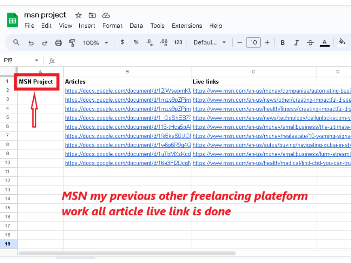The height and width of the screenshot is (263, 351).
Task: Open MSN health find-cbd link
Action: 272,163
